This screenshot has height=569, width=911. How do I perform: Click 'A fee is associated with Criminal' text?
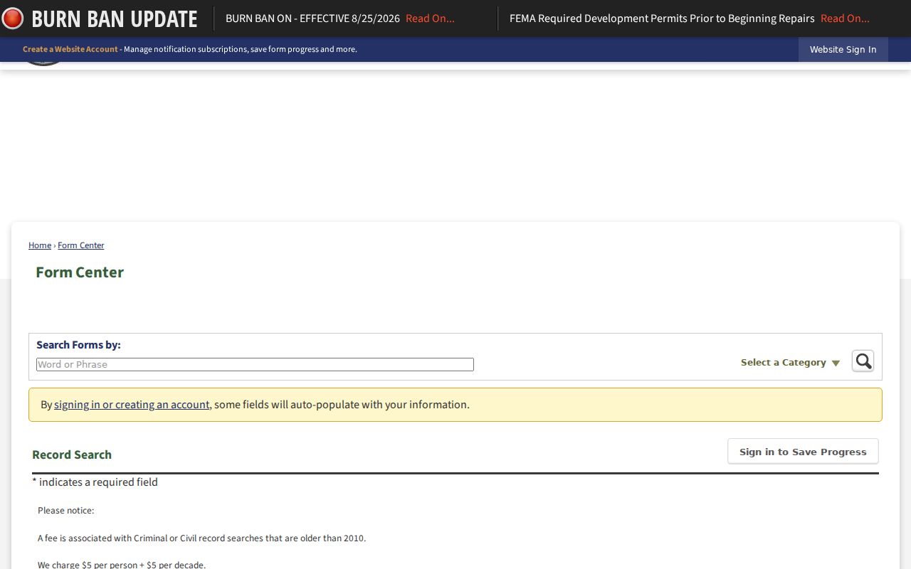[x=201, y=538]
